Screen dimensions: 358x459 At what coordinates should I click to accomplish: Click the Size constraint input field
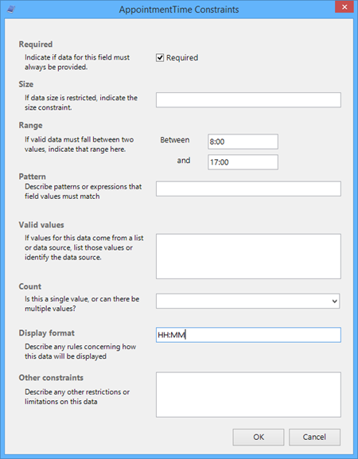(x=248, y=100)
